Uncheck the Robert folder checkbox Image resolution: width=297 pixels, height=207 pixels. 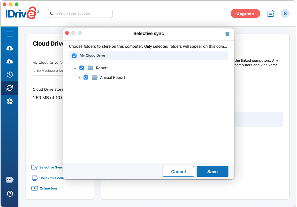click(x=82, y=68)
